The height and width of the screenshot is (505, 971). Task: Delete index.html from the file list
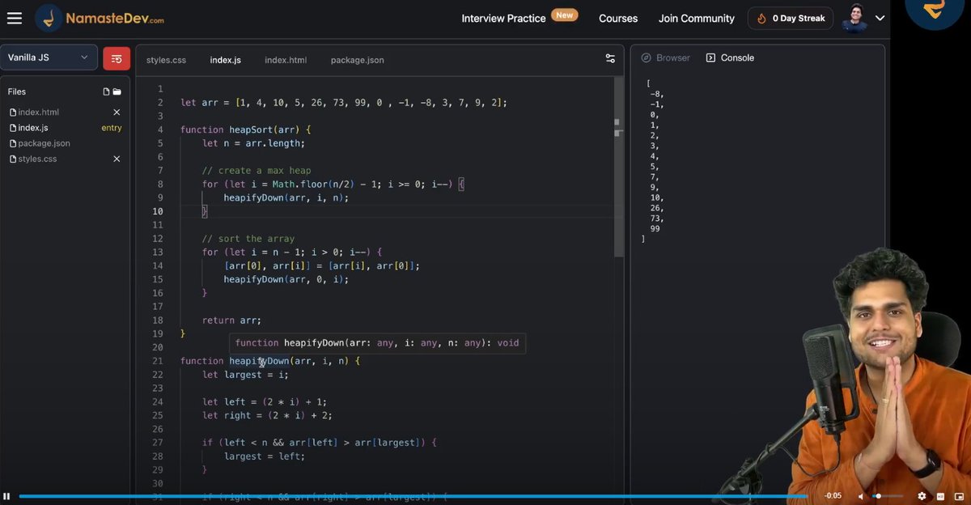pos(117,112)
